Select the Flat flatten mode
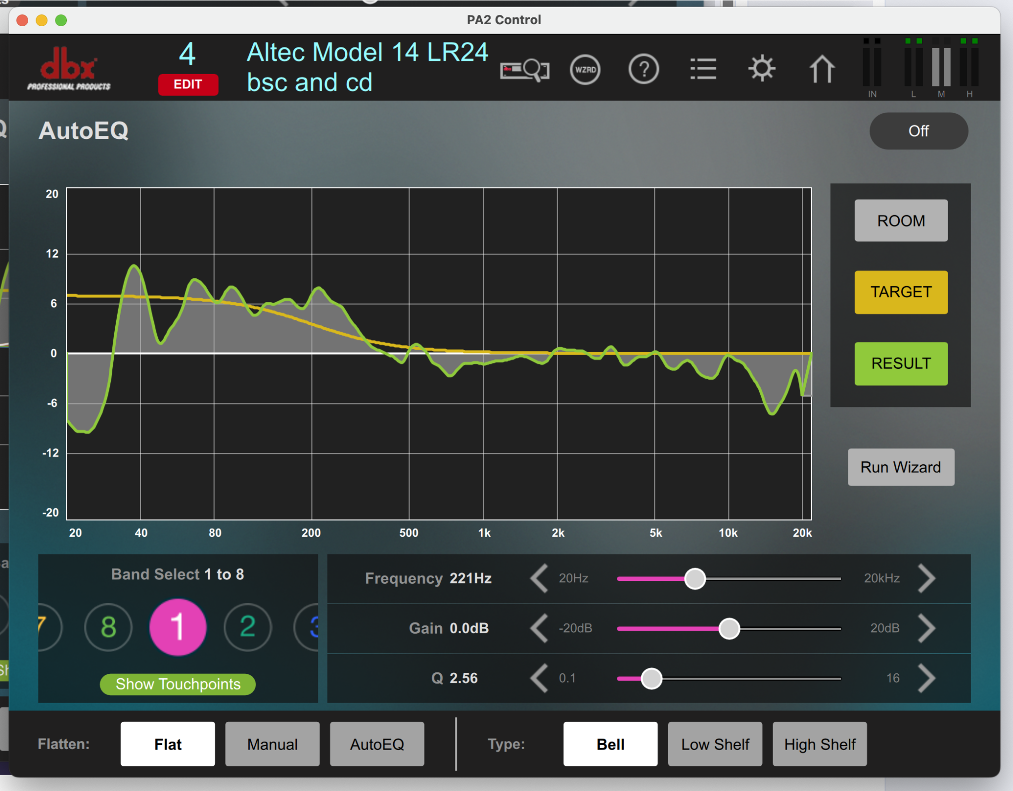 (x=168, y=744)
